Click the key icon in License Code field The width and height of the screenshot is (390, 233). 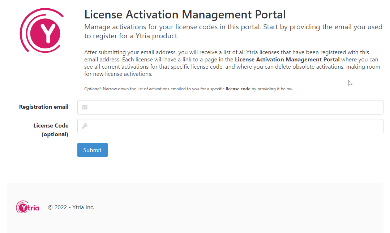pos(85,126)
